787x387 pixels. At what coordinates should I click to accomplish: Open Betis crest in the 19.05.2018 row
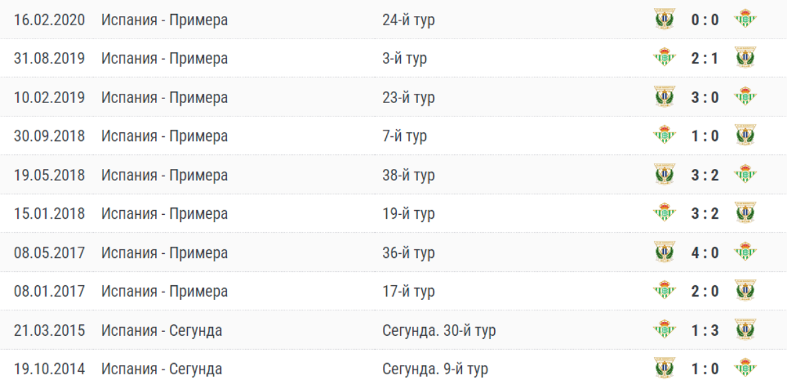point(745,175)
